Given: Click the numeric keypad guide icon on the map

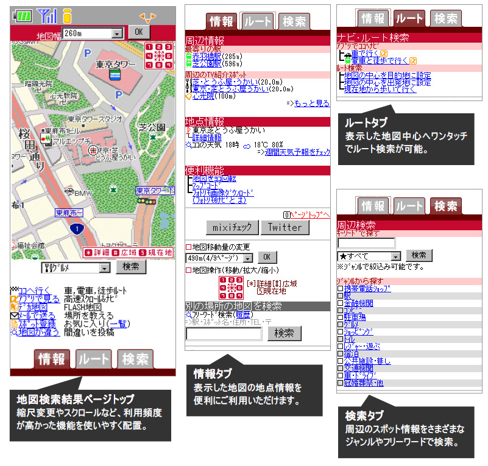Looking at the screenshot, I should point(159,56).
